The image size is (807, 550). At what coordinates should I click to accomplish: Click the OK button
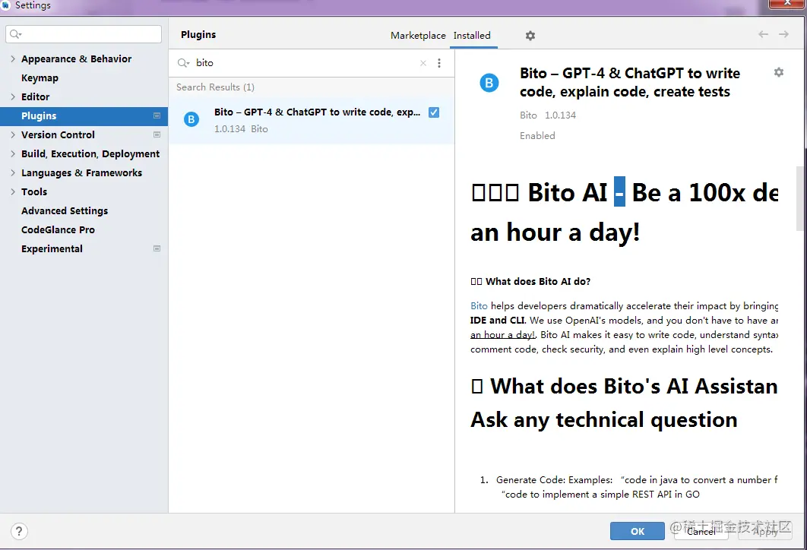[x=637, y=531]
